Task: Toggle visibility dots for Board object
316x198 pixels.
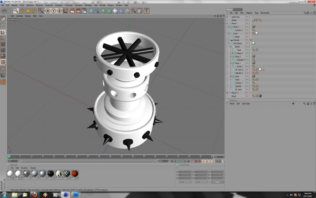Action: point(249,96)
